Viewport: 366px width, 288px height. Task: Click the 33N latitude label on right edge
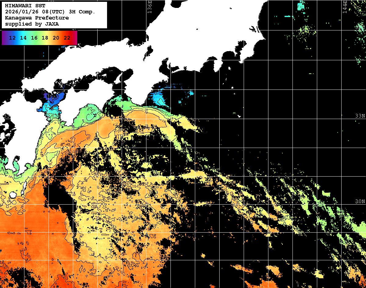(360, 116)
